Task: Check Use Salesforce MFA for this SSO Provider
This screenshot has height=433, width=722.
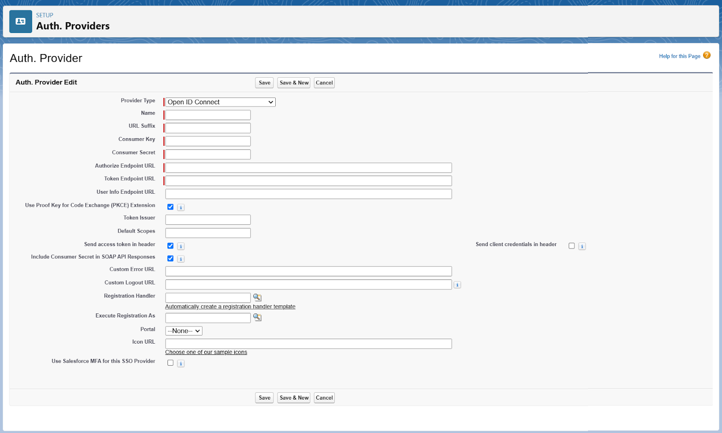Action: (171, 363)
